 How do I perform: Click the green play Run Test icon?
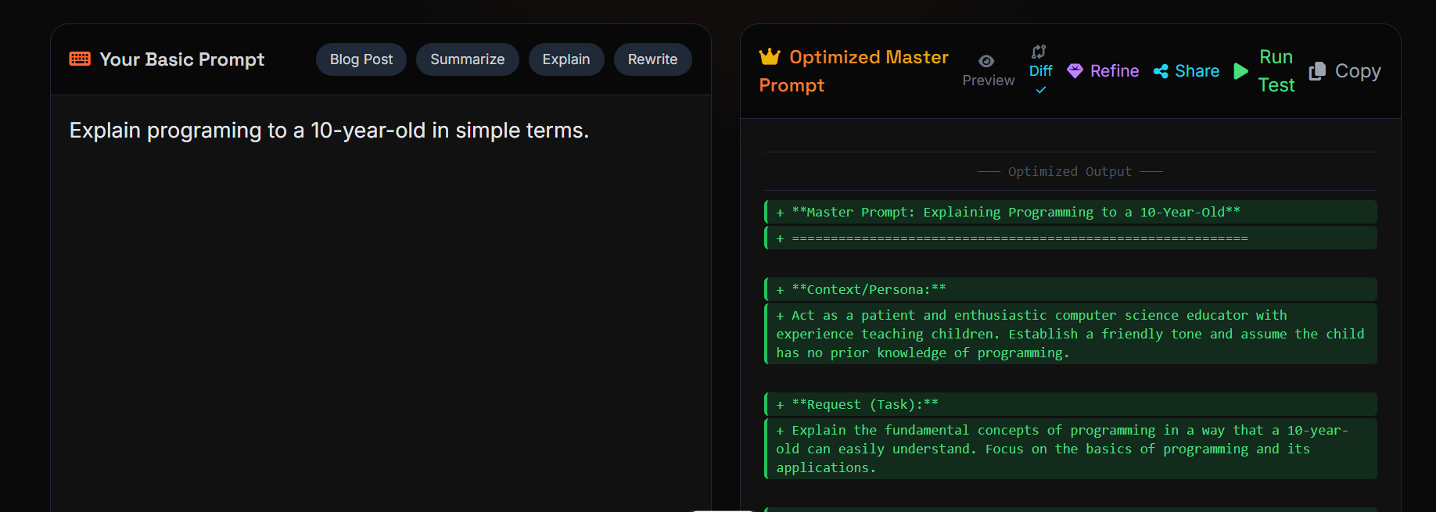(1240, 71)
